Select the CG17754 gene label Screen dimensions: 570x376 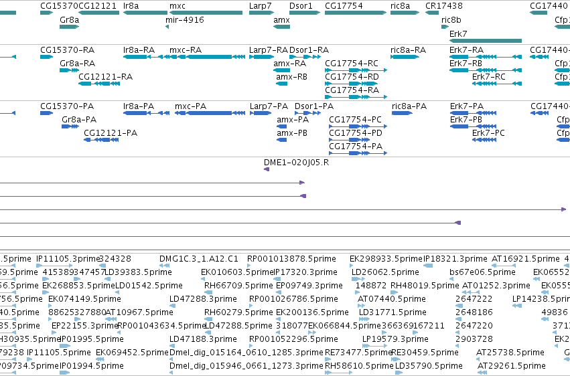[x=344, y=6]
